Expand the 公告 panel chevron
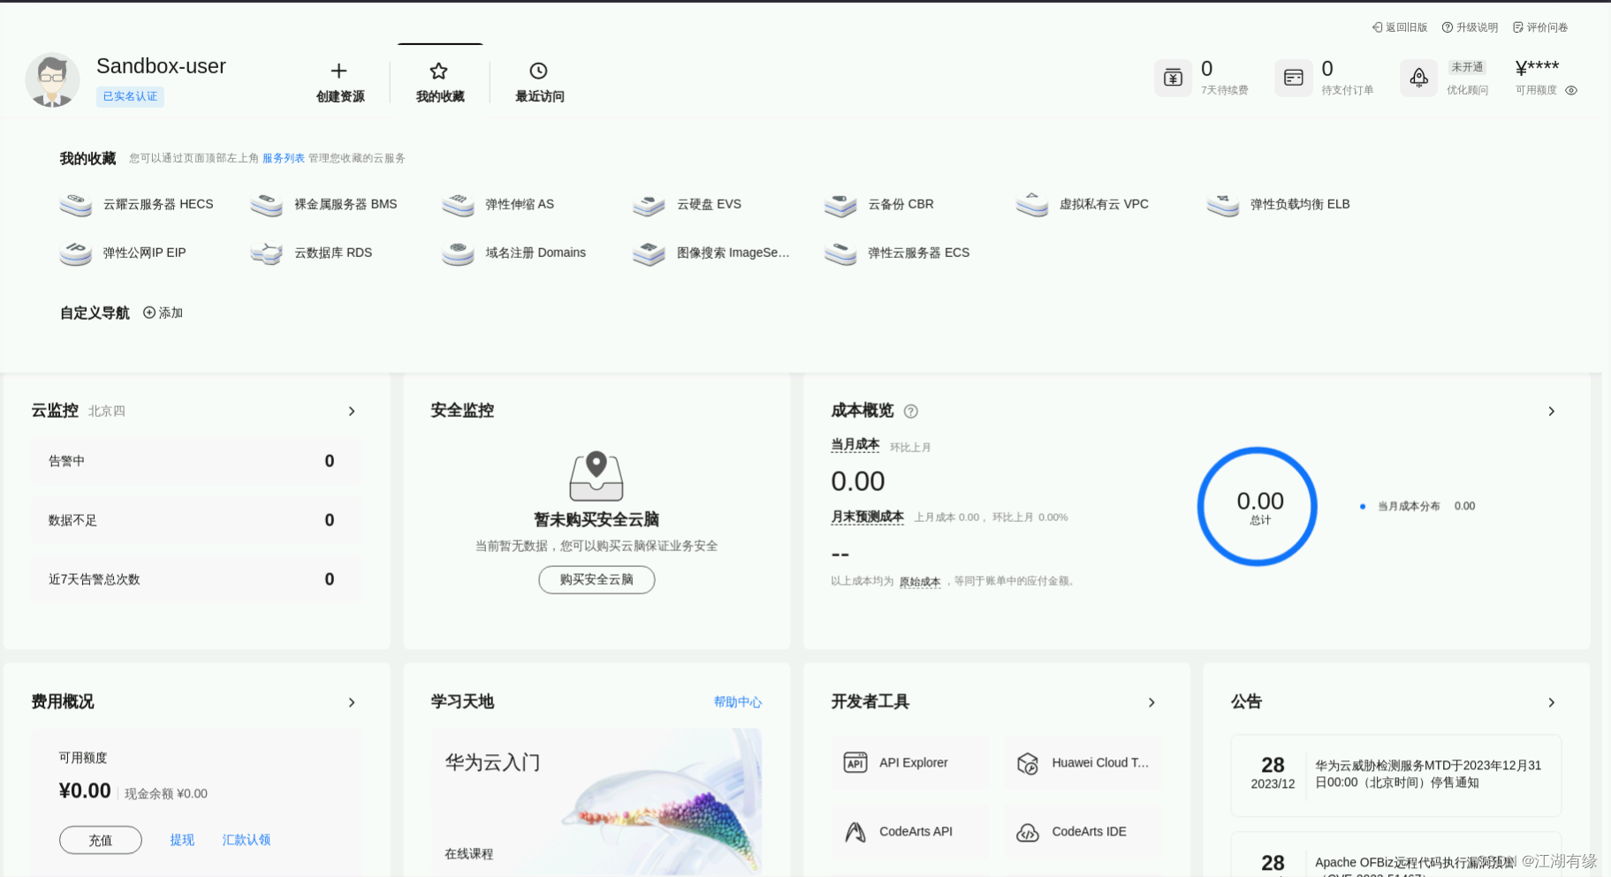The image size is (1611, 877). click(x=1551, y=703)
